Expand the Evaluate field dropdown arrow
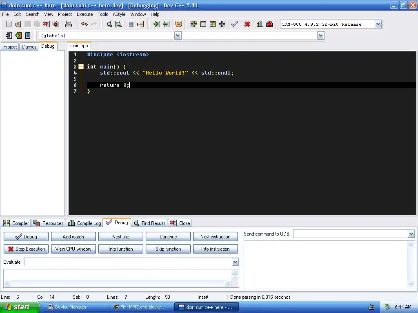This screenshot has height=313, width=418. tap(235, 262)
